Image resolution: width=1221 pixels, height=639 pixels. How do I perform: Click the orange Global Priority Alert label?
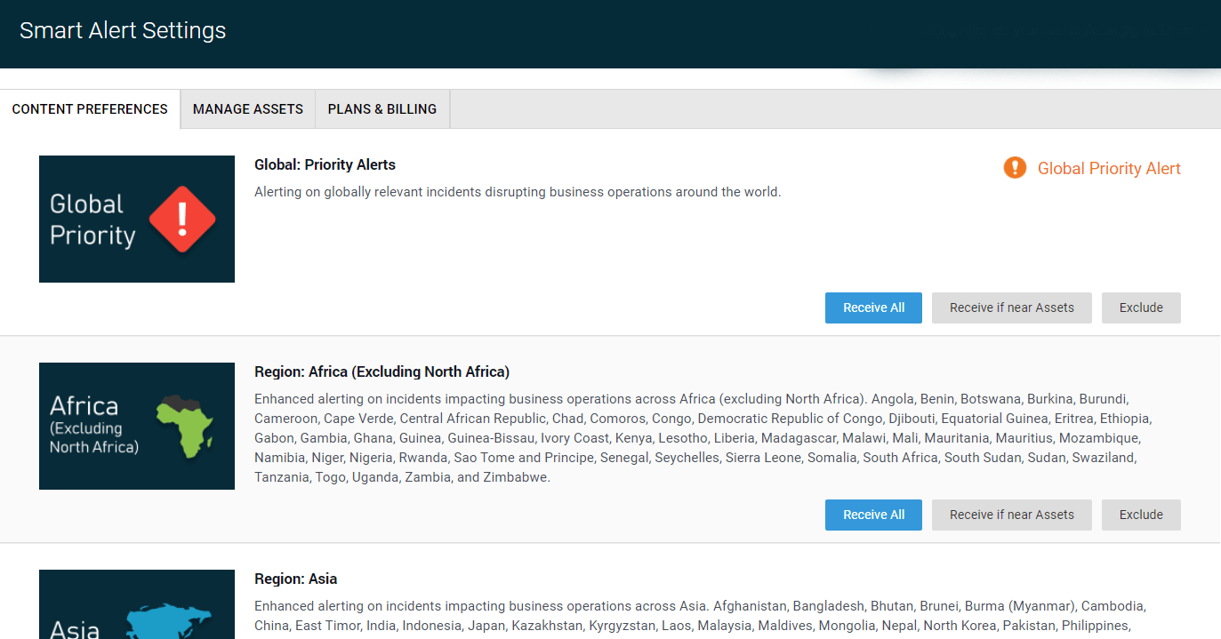click(x=1109, y=169)
